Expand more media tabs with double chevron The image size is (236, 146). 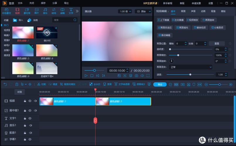pyautogui.click(x=77, y=11)
